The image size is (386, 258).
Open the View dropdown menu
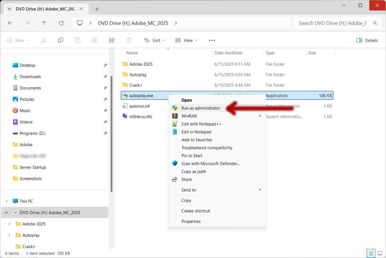pos(187,40)
